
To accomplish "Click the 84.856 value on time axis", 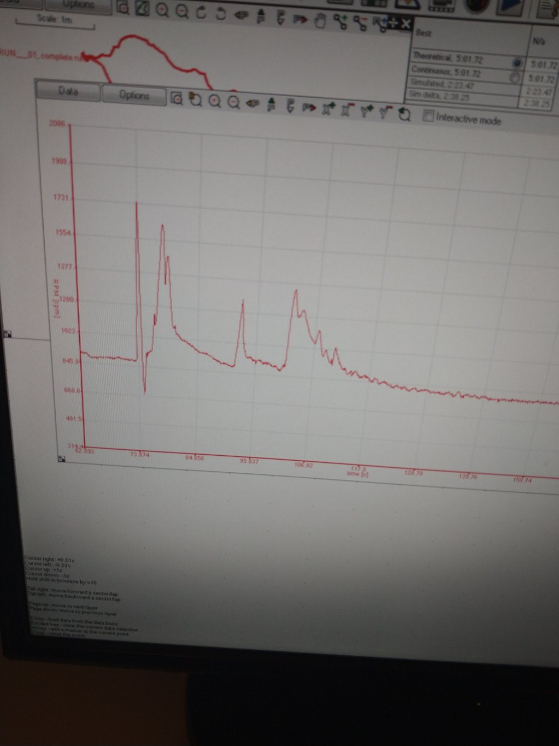I will point(195,458).
